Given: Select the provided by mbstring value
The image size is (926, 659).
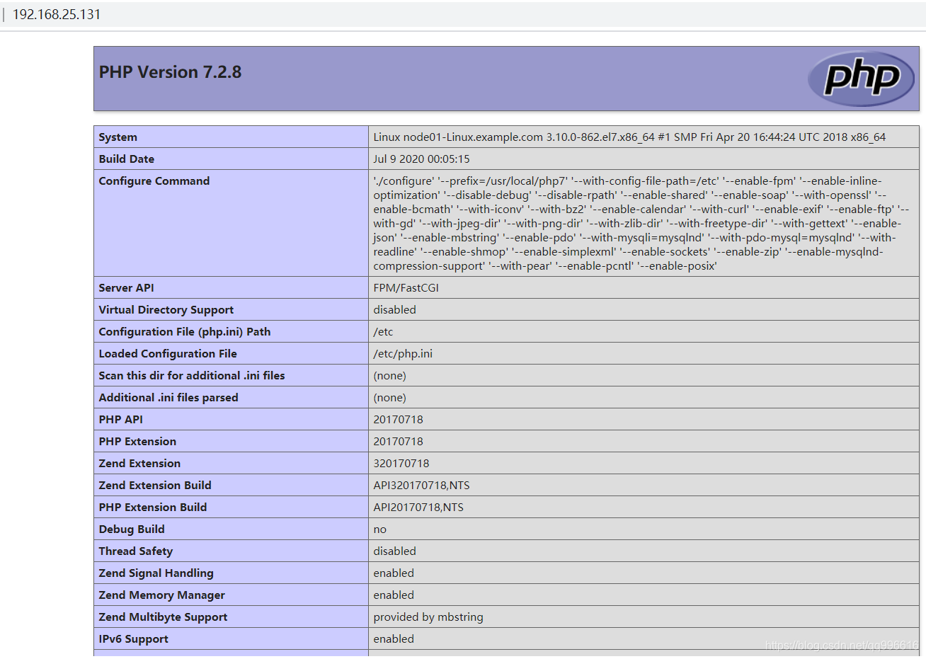Looking at the screenshot, I should coord(428,617).
